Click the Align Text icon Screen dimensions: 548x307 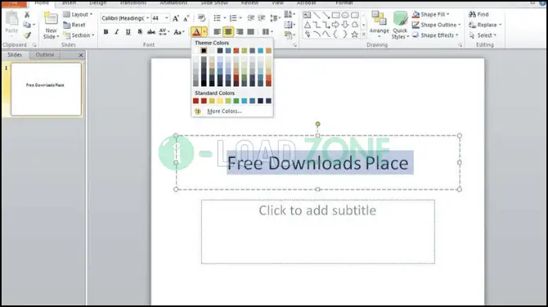[290, 25]
